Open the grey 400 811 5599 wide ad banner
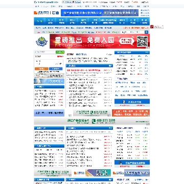The image size is (184, 184). [x=92, y=121]
